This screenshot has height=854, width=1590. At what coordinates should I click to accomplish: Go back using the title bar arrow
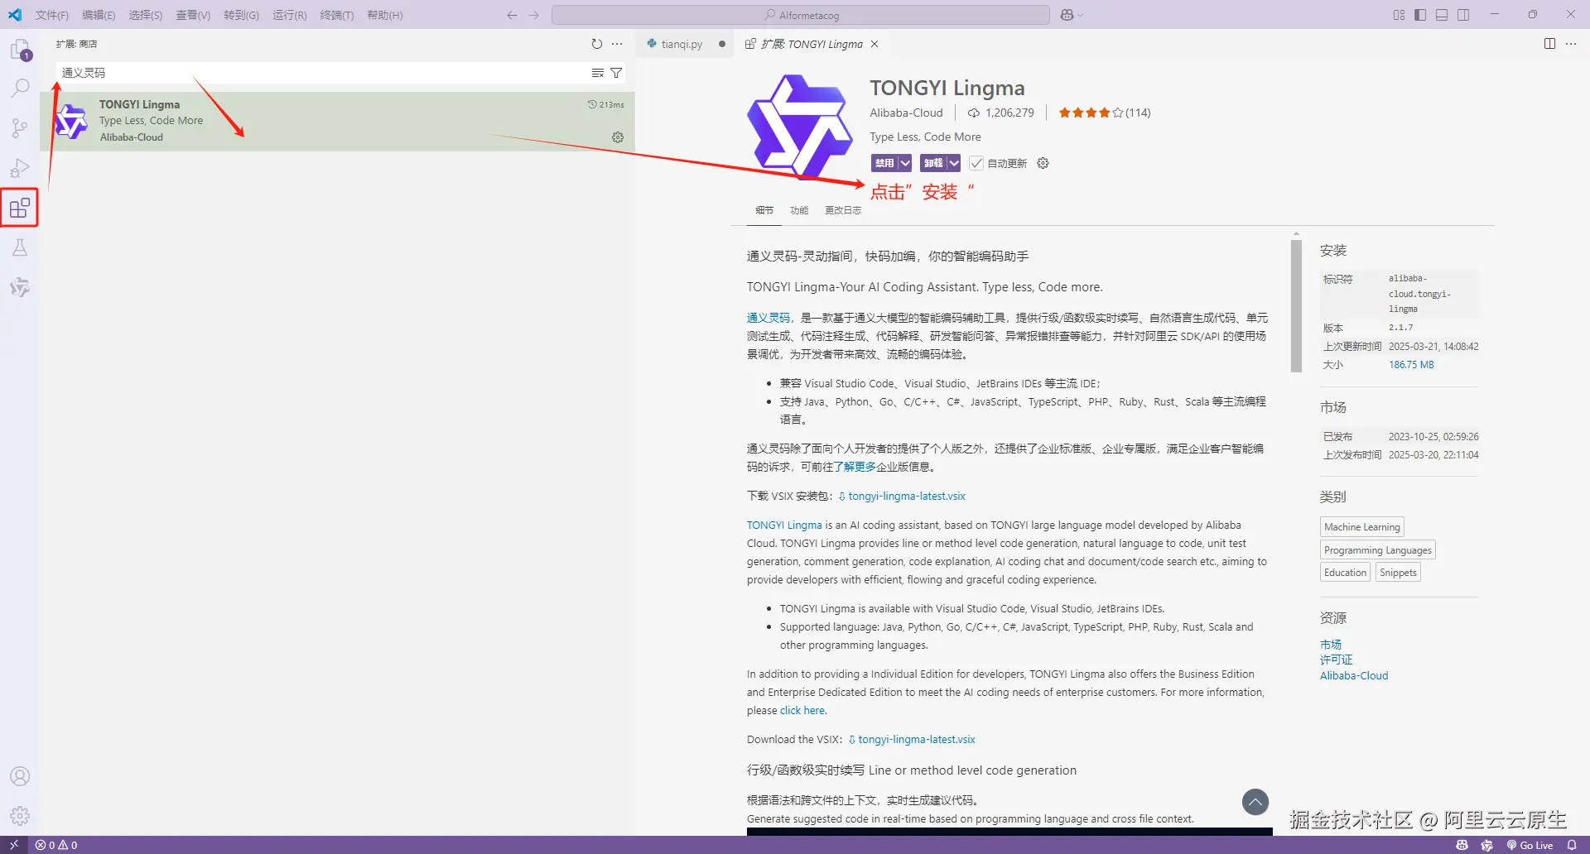(512, 15)
